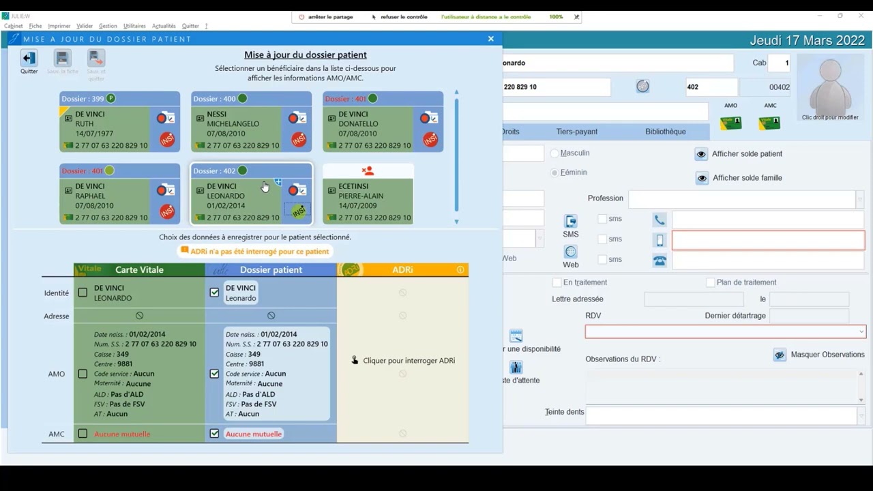The height and width of the screenshot is (491, 873).
Task: Click the Quitter exit icon
Action: tap(29, 59)
